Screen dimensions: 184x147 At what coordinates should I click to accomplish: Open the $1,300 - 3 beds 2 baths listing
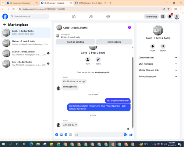click(71, 37)
